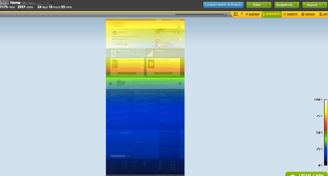The width and height of the screenshot is (328, 176).
Task: Click Compare Mobile vs Desktop button
Action: (223, 5)
